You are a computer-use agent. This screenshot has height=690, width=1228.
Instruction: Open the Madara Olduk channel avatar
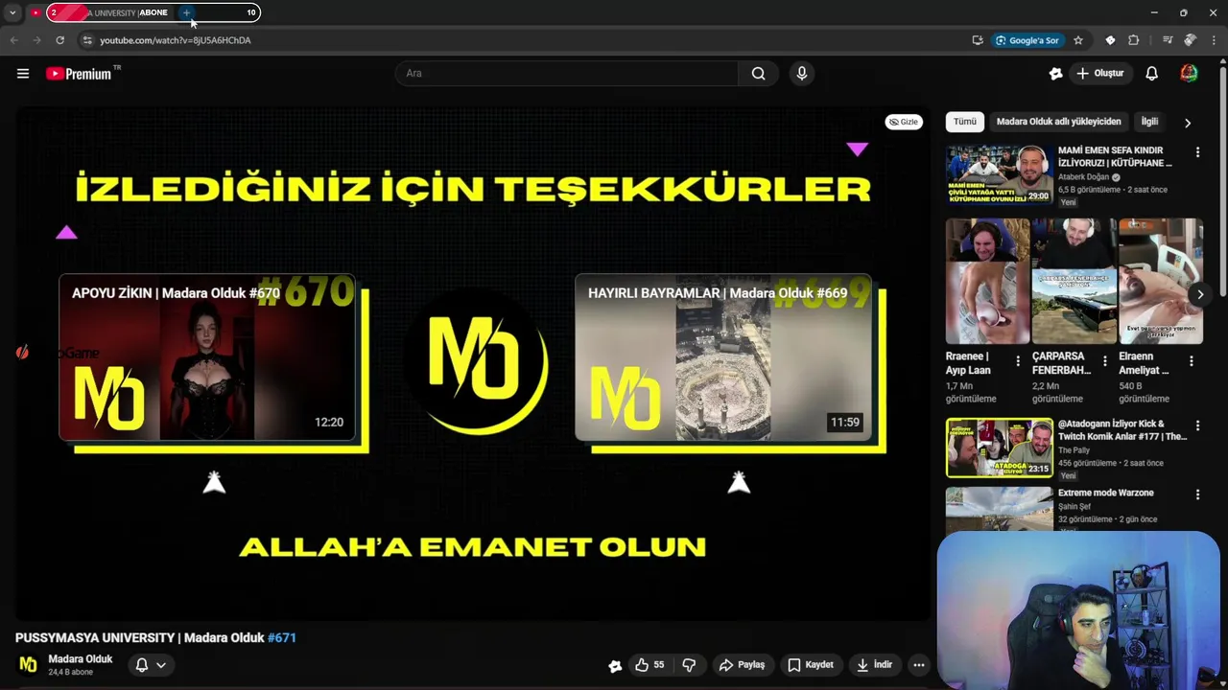[x=28, y=665]
